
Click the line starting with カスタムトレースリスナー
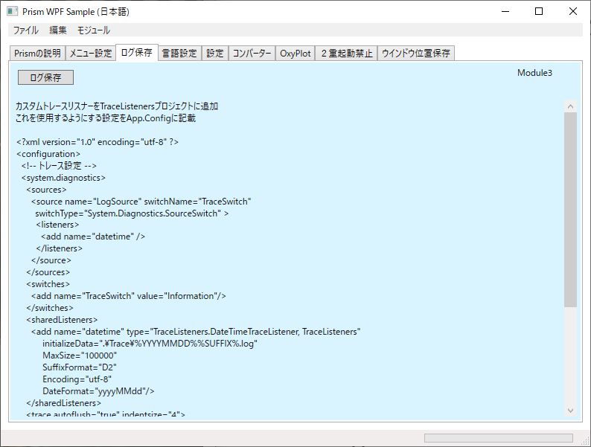click(117, 106)
